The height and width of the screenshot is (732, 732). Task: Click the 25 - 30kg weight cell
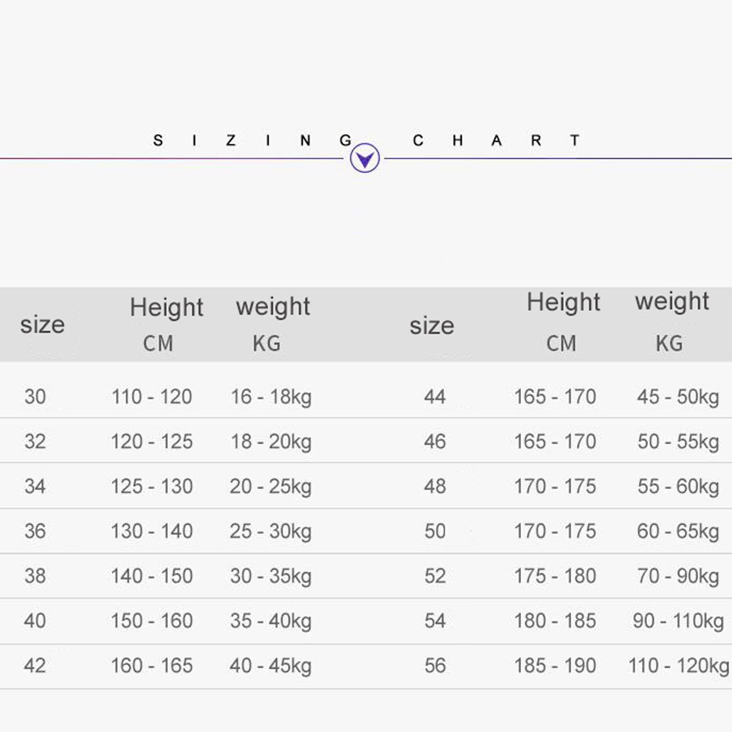point(271,531)
